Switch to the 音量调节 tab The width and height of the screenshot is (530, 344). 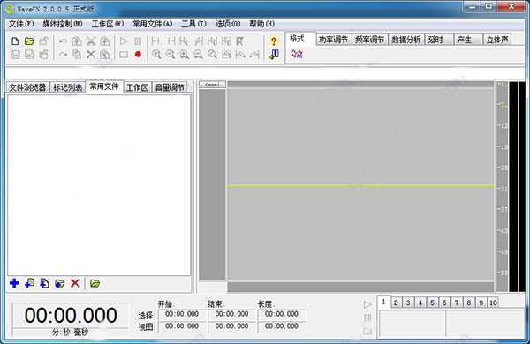(x=170, y=87)
